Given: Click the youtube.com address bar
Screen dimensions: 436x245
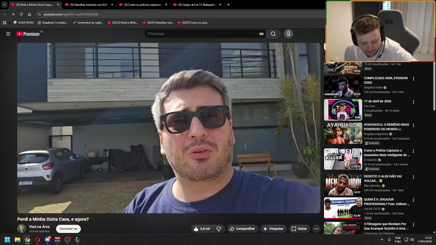Looking at the screenshot, I should pyautogui.click(x=71, y=14).
